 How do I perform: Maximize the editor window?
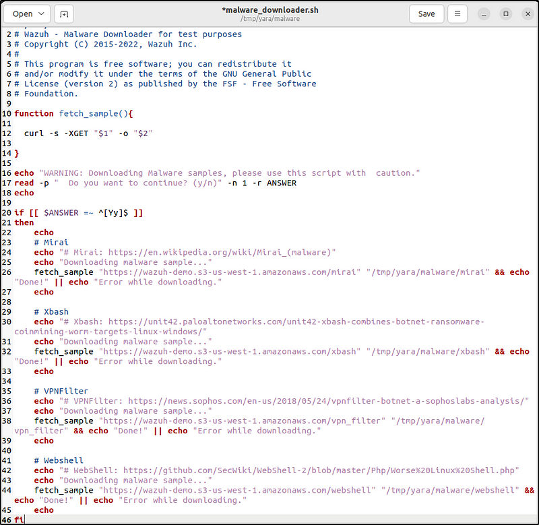click(x=505, y=13)
